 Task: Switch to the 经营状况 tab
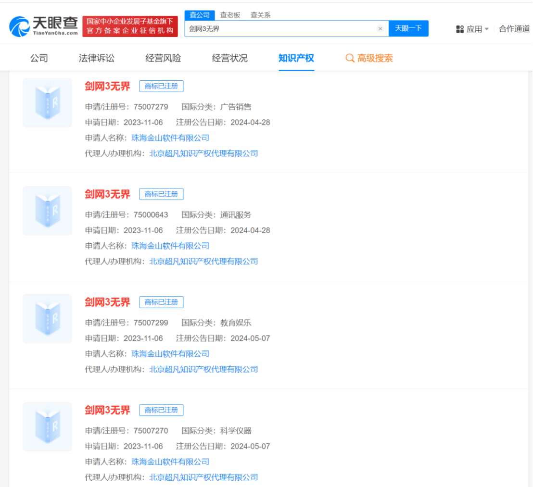230,58
